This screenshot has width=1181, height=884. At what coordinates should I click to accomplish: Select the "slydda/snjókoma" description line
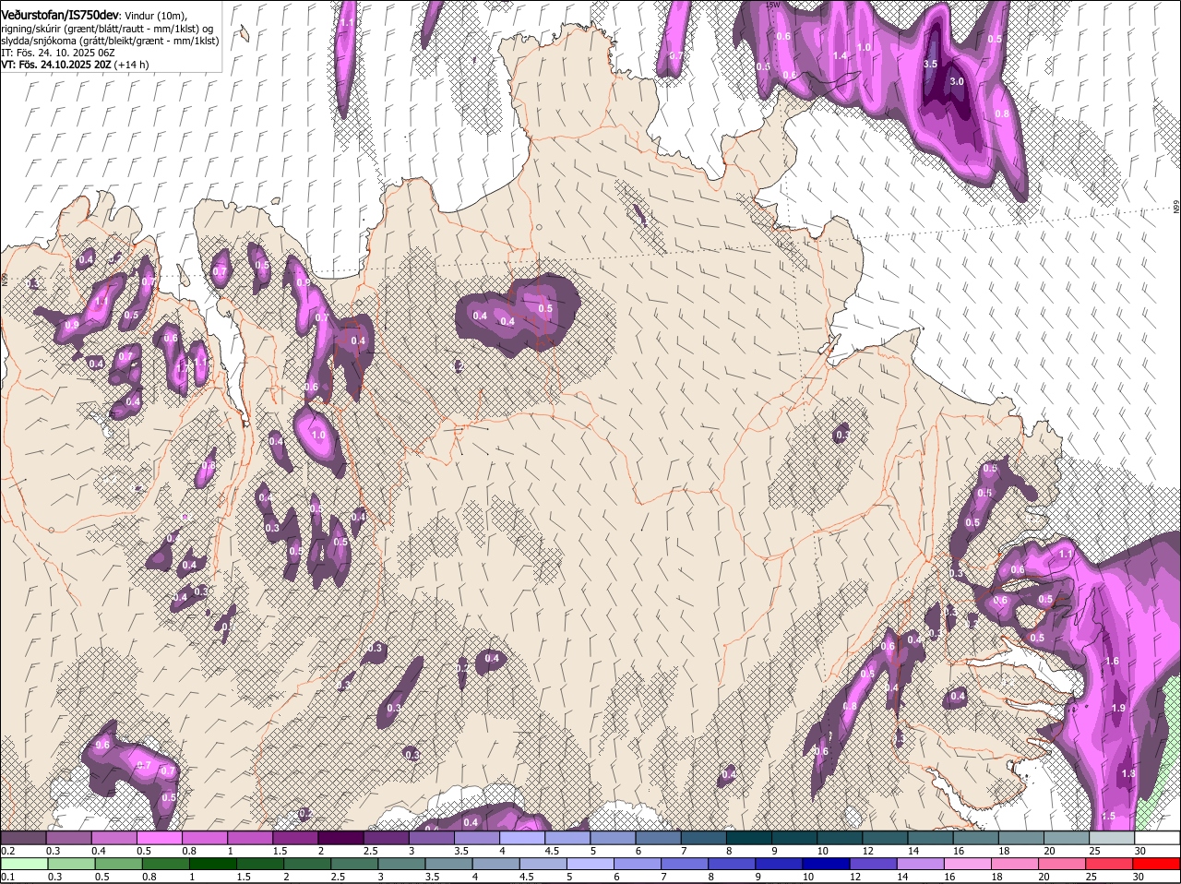tap(110, 41)
